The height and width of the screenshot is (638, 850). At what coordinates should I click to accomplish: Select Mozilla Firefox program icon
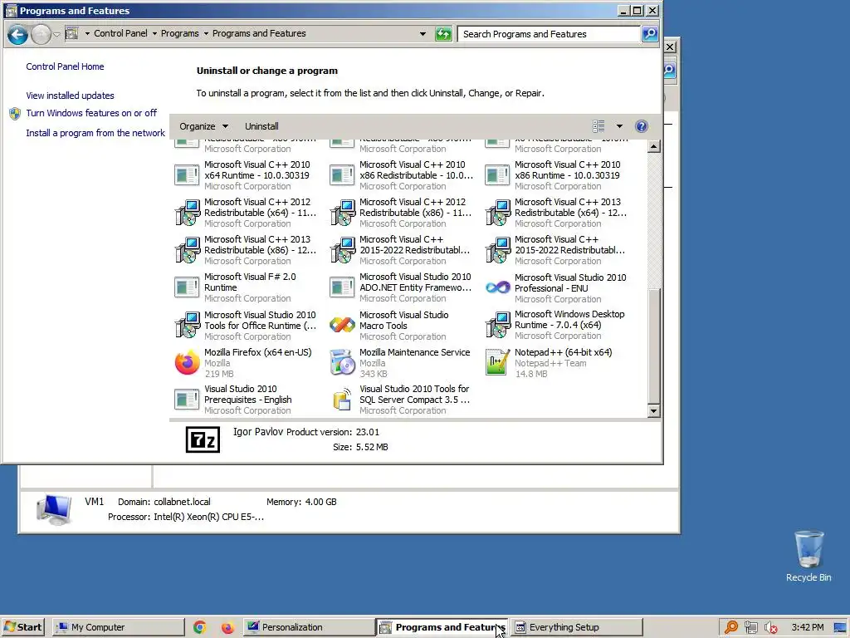187,362
